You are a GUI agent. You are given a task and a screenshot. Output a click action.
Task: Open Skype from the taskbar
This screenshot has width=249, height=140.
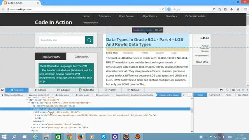[x=103, y=136]
